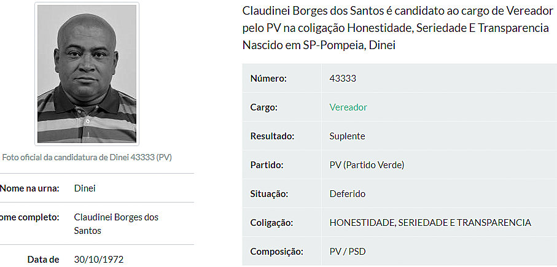Viewport: 557px width, 267px height.
Task: Click the Cargo row label
Action: point(264,107)
